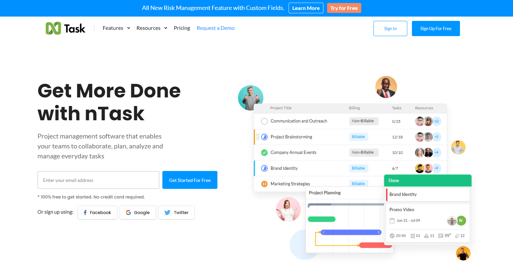This screenshot has width=513, height=276.
Task: Click Get Started For Free button
Action: tap(190, 180)
